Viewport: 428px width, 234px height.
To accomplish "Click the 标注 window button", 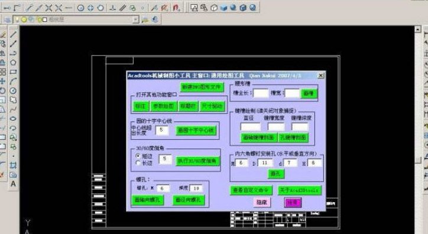I will (x=141, y=106).
